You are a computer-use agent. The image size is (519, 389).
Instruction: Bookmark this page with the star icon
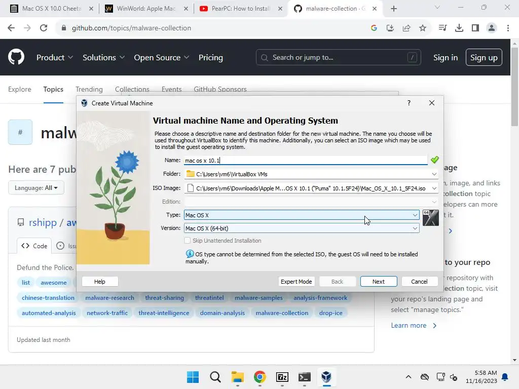(x=423, y=28)
